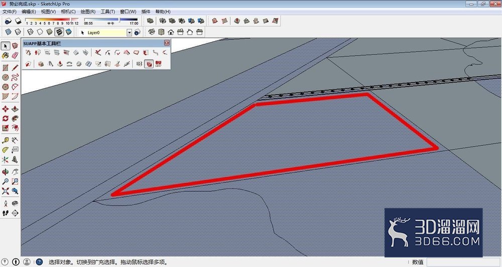Image resolution: width=502 pixels, height=267 pixels.
Task: Choose the Zoom Window tool
Action: point(15,181)
